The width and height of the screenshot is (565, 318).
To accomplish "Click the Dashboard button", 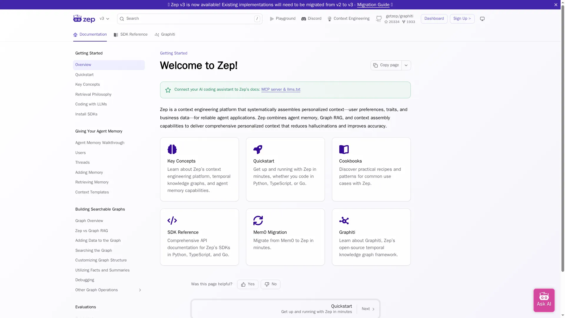I will click(434, 19).
